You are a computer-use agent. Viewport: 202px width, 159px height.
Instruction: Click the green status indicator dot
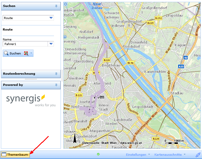[x=98, y=154]
